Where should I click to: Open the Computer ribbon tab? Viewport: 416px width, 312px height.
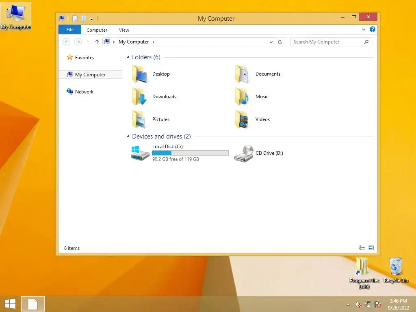[97, 30]
